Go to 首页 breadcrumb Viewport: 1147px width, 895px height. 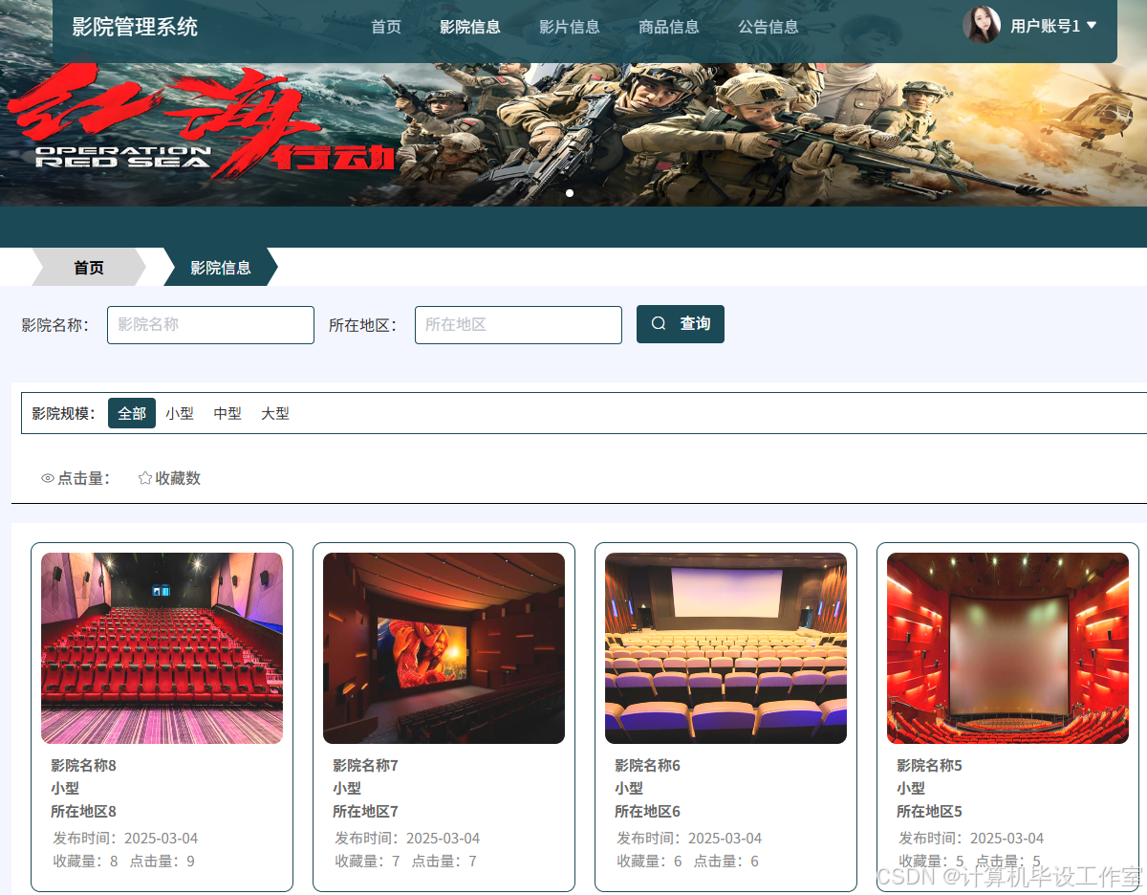tap(89, 267)
